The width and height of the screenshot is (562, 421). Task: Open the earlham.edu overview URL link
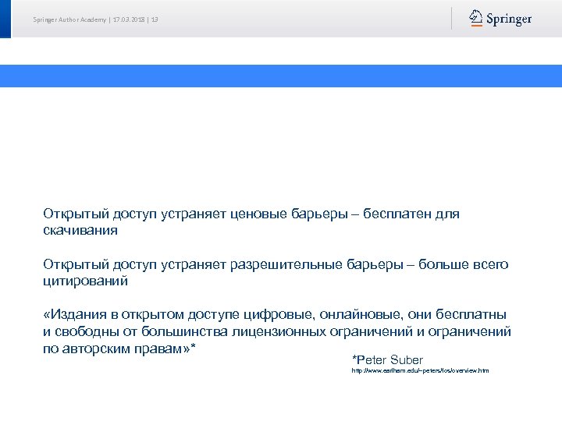pyautogui.click(x=420, y=370)
